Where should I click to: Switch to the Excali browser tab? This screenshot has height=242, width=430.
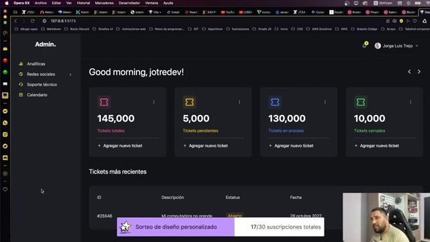pos(336,12)
